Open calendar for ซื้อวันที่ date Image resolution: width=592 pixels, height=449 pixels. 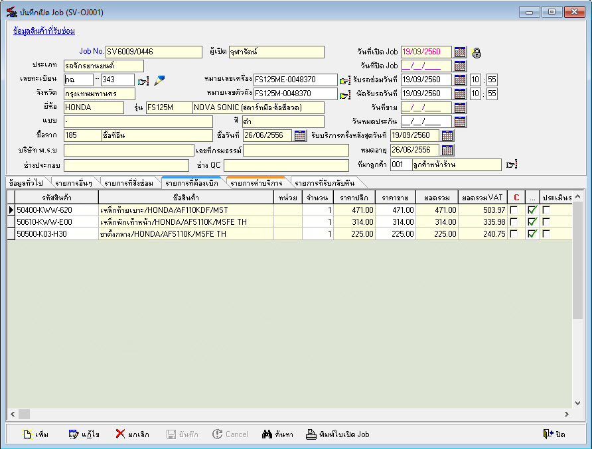pyautogui.click(x=300, y=135)
